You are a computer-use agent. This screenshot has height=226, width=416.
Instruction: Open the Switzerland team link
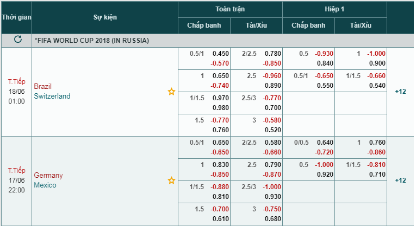(x=52, y=96)
